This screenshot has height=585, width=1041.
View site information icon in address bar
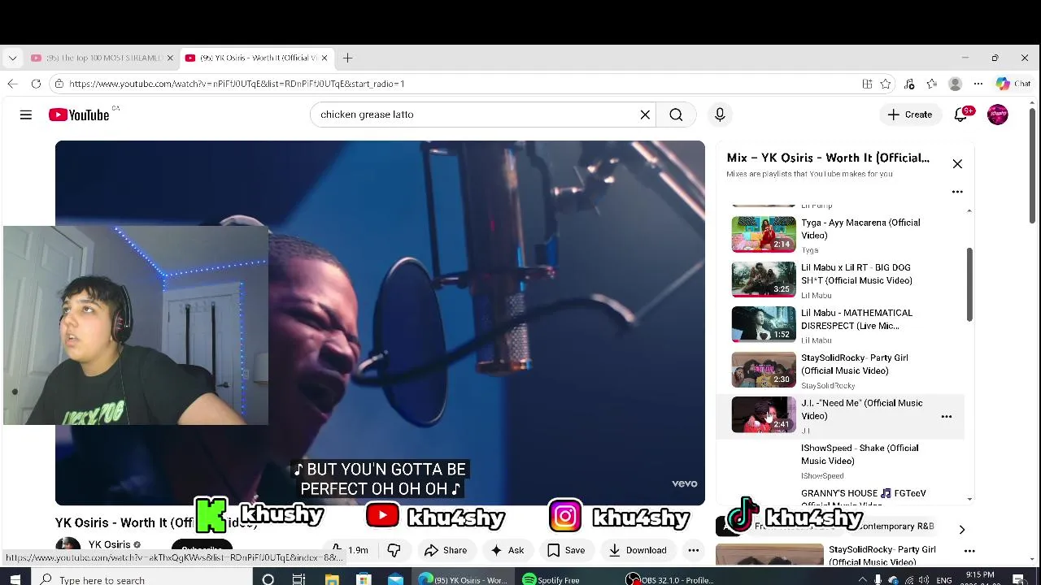point(59,84)
